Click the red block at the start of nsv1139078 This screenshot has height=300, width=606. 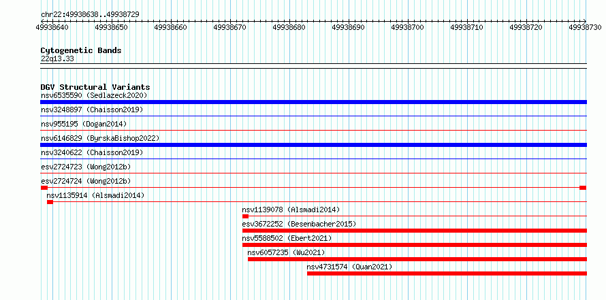pos(245,216)
